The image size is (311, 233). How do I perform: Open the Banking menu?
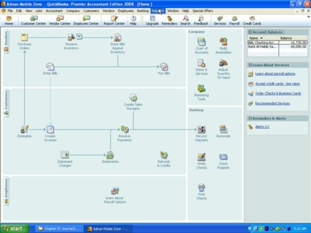pyautogui.click(x=143, y=11)
